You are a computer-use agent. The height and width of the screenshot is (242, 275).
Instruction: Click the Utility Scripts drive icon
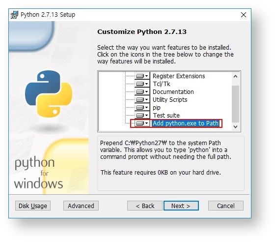140,100
